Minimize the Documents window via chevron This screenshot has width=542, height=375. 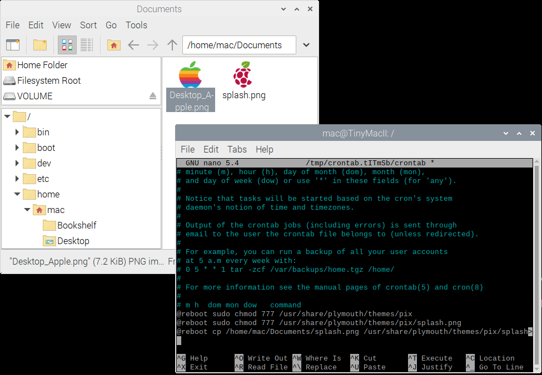(284, 9)
